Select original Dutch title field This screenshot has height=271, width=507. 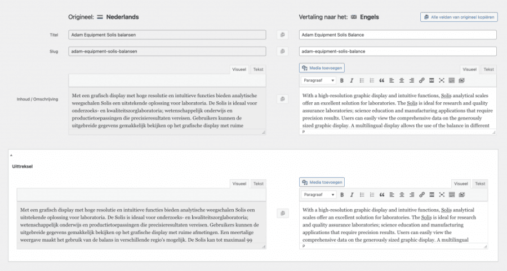pyautogui.click(x=167, y=35)
